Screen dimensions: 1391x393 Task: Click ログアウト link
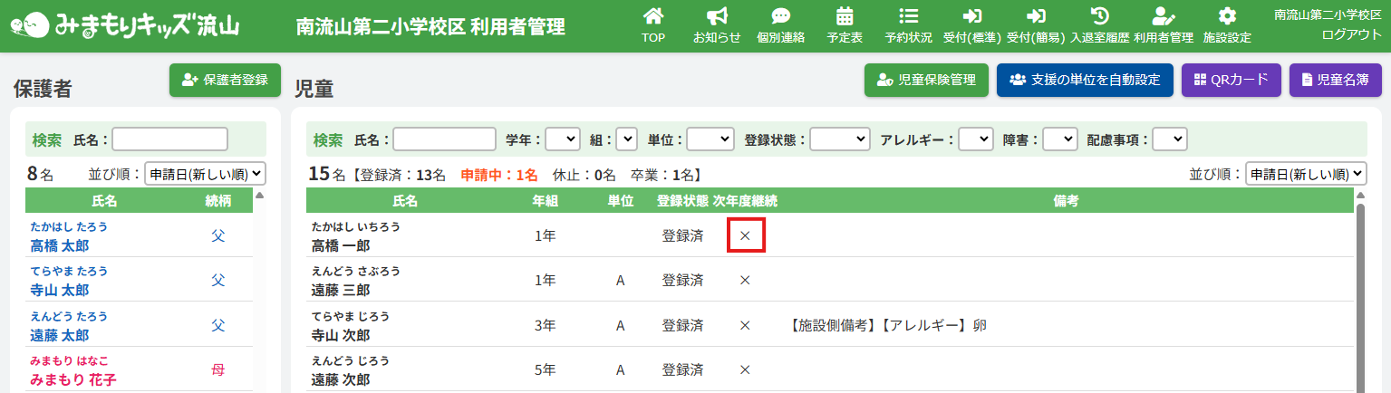[1351, 34]
